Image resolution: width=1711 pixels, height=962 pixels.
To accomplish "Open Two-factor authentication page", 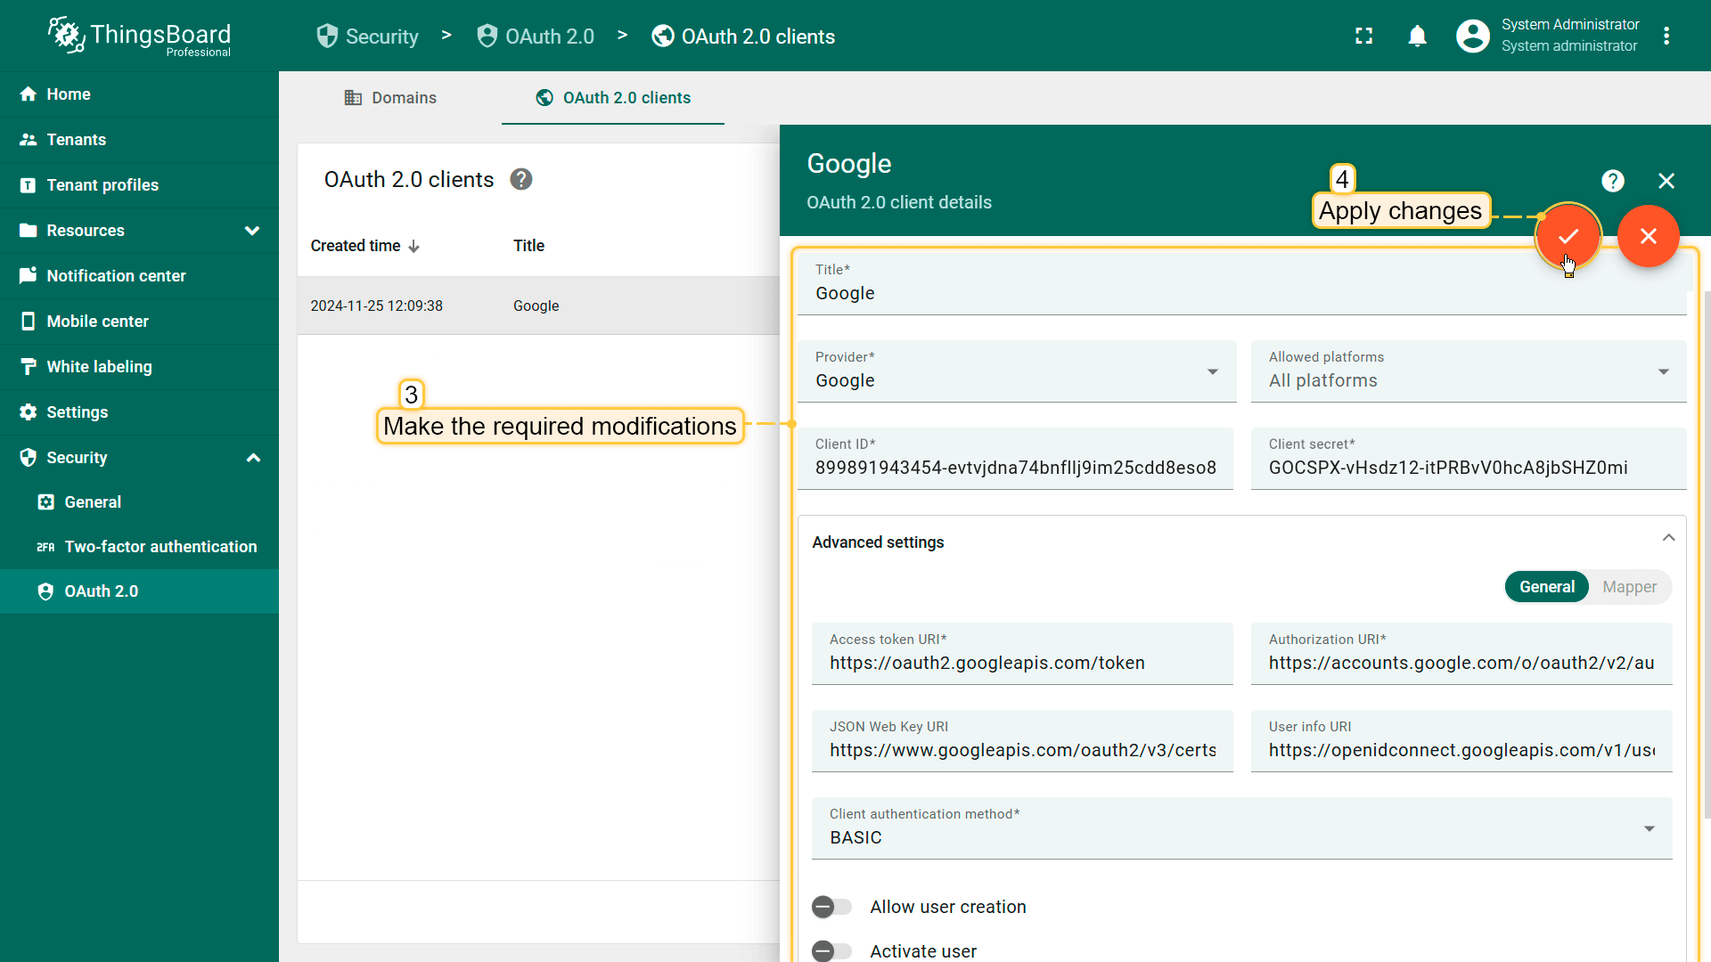I will [160, 547].
